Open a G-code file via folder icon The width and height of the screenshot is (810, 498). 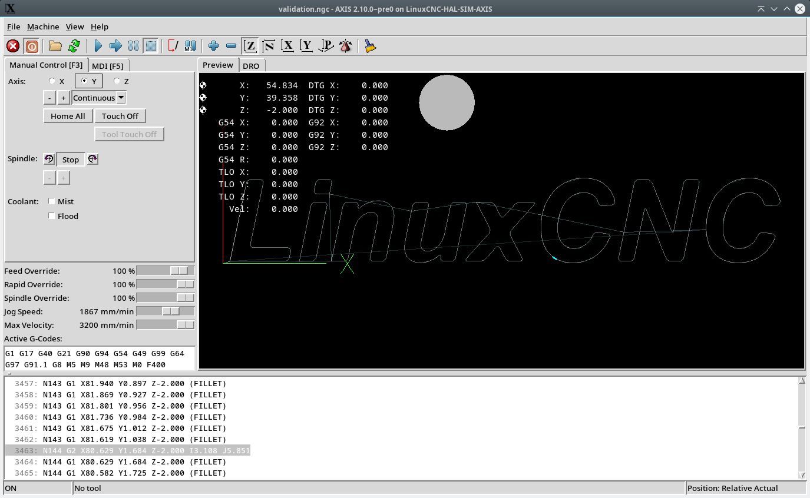coord(55,46)
